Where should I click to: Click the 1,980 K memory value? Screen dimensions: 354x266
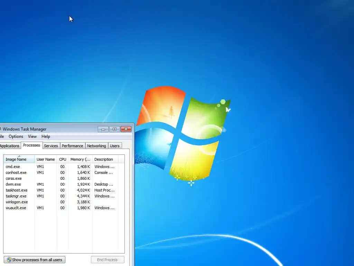(x=83, y=208)
